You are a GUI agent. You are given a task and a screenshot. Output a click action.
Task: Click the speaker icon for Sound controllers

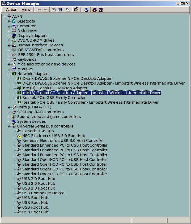click(x=13, y=117)
